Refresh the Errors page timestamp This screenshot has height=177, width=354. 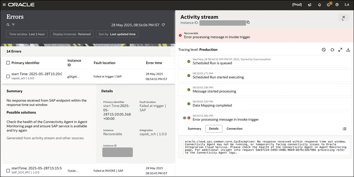click(x=163, y=25)
